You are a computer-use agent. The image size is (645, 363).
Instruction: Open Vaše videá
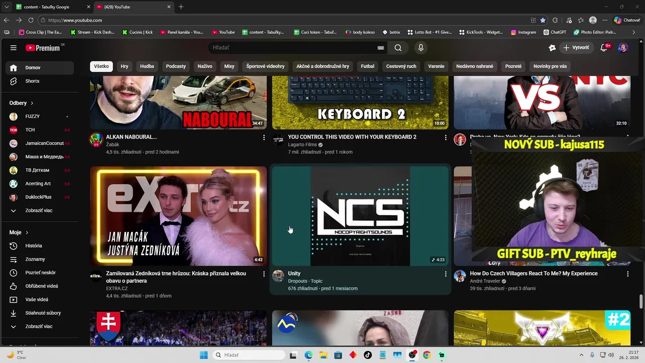click(40, 299)
